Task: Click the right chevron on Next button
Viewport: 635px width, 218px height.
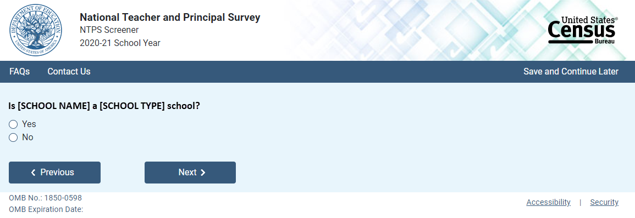Action: tap(203, 173)
